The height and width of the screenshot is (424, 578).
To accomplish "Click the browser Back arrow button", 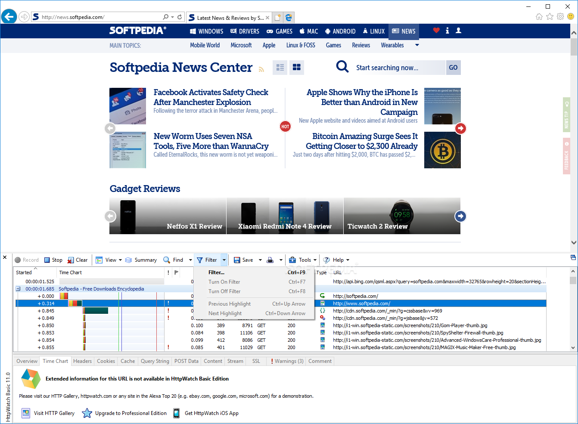I will pyautogui.click(x=9, y=17).
